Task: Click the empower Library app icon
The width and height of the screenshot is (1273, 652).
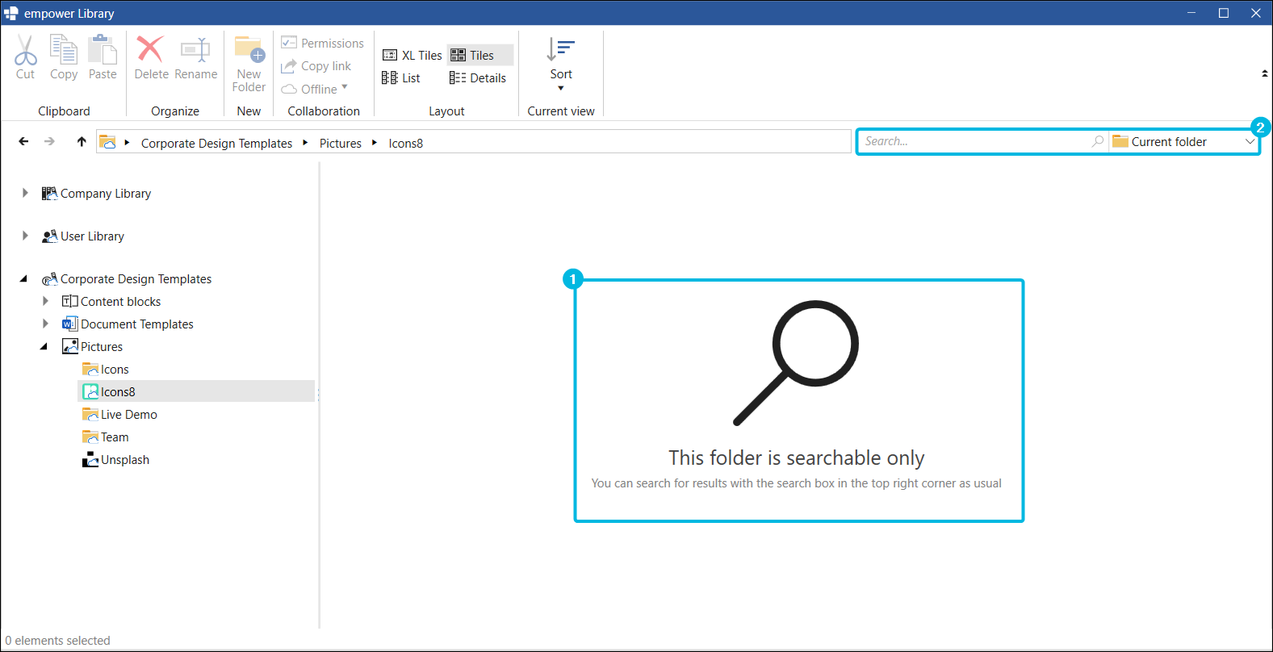Action: (10, 13)
